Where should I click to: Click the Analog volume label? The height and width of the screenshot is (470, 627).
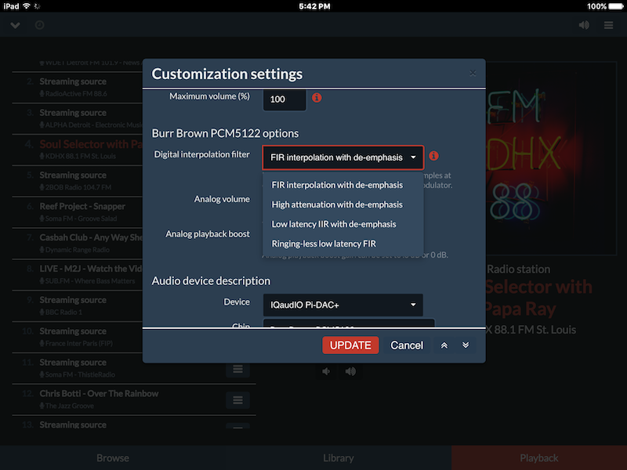[222, 199]
